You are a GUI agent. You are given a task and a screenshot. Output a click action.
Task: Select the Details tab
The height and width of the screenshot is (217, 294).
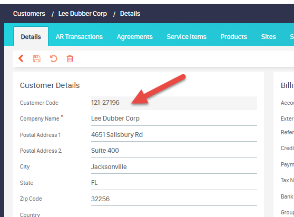[31, 36]
